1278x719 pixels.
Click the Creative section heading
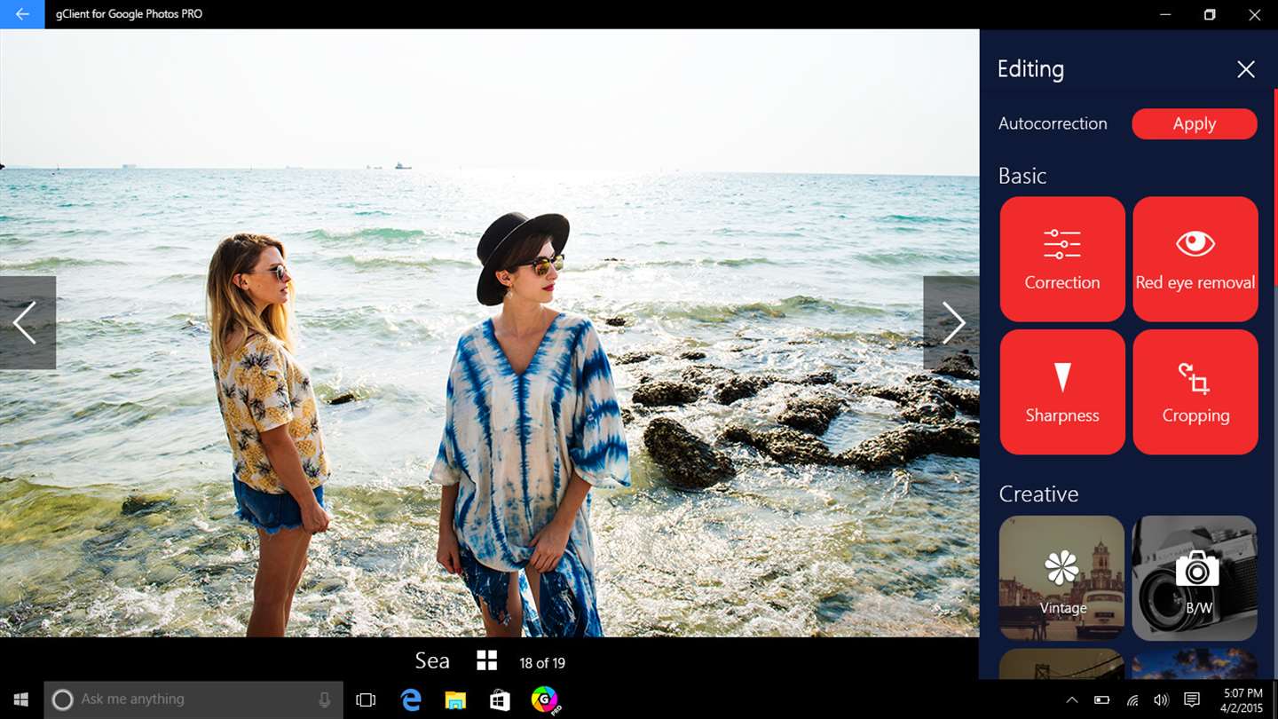pos(1038,494)
